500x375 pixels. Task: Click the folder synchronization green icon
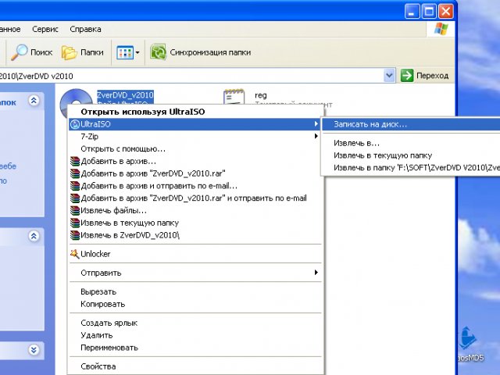click(158, 52)
